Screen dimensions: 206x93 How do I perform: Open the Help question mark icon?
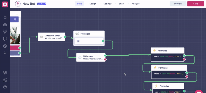pyautogui.click(x=5, y=87)
